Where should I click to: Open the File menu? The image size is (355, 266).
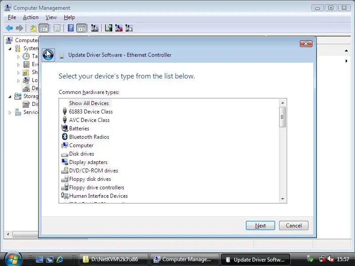[x=12, y=17]
